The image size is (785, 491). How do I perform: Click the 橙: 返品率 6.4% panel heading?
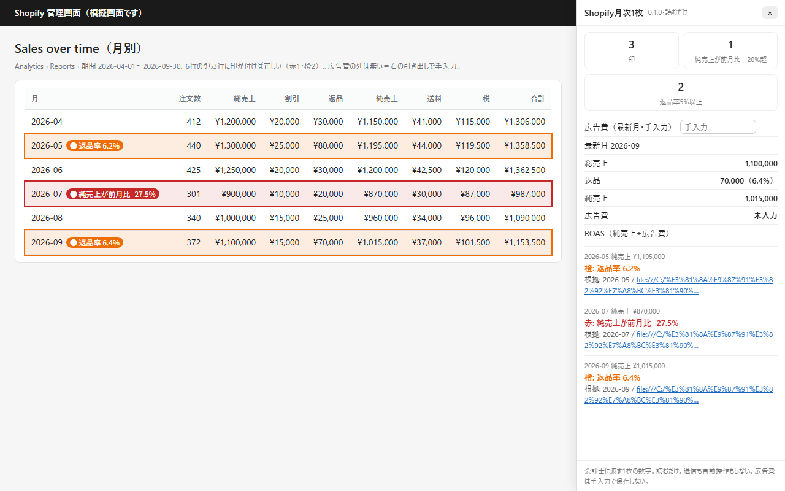612,377
